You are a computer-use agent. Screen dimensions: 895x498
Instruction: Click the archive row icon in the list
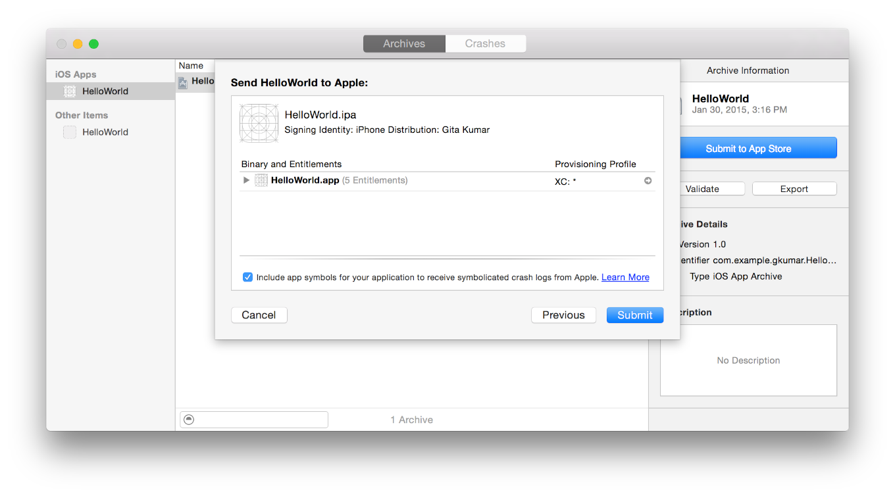click(x=183, y=82)
